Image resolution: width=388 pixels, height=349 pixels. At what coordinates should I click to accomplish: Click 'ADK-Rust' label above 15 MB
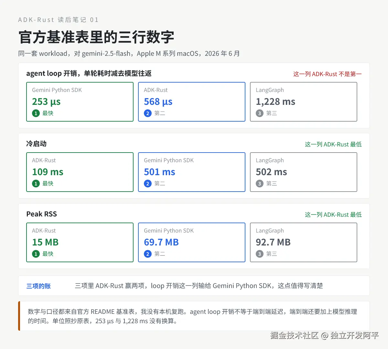click(44, 231)
